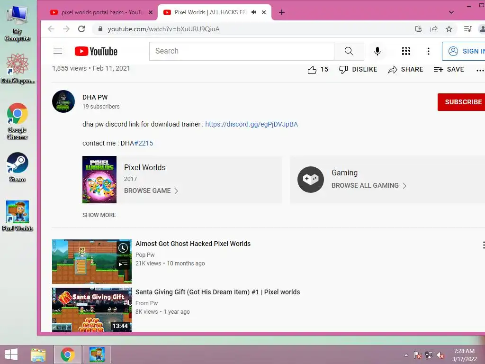Screen dimensions: 485x364
Task: Go to YouTube home via logo
Action: [96, 51]
